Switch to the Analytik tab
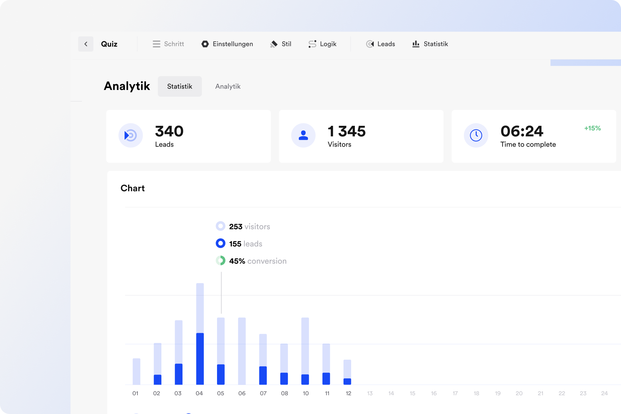This screenshot has width=621, height=414. [228, 86]
